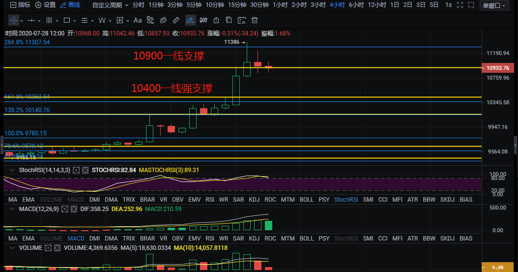Select the ruler measurement tool
Screen dimensions: 518x272
pyautogui.click(x=176, y=21)
